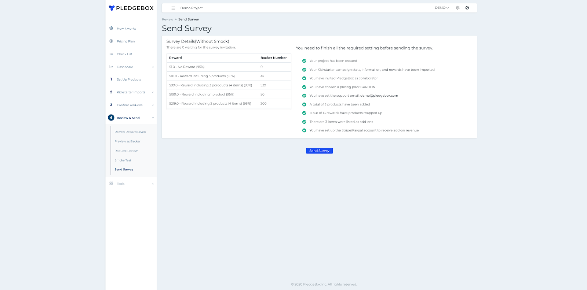587x290 pixels.
Task: Click the Tools grid icon
Action: [x=111, y=183]
